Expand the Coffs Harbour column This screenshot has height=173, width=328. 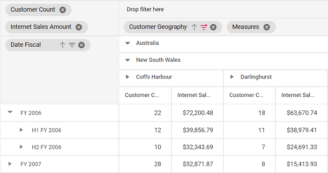pyautogui.click(x=127, y=77)
